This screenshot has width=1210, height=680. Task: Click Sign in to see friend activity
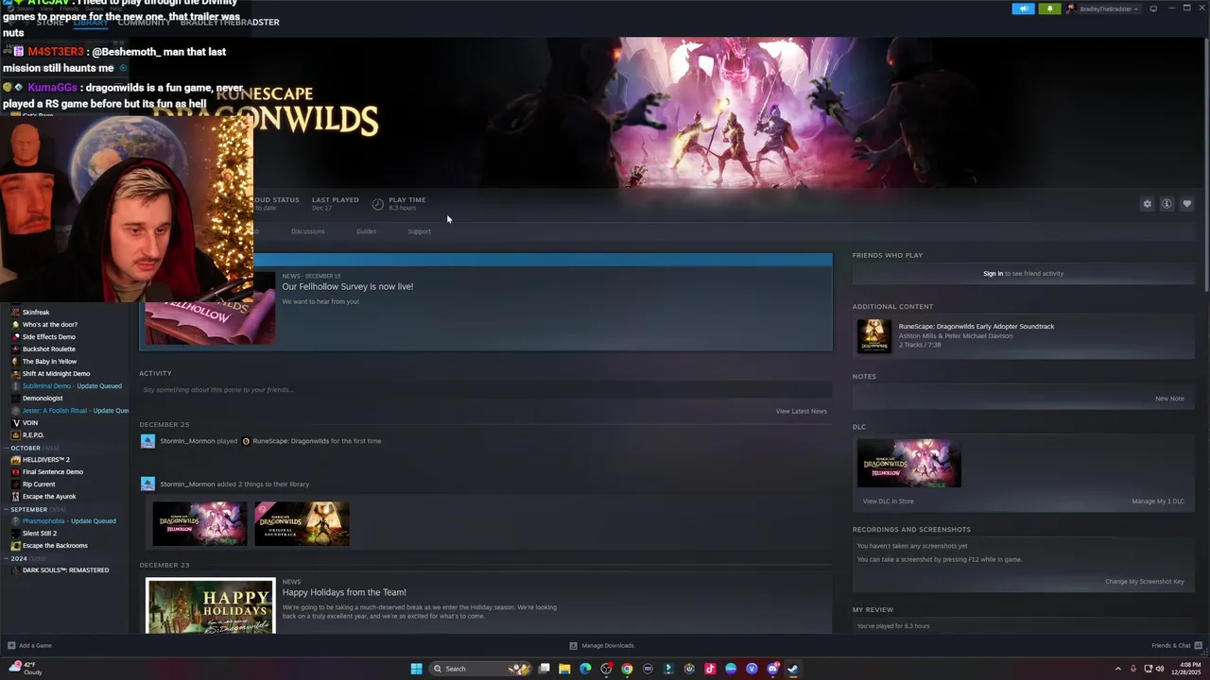(x=993, y=274)
